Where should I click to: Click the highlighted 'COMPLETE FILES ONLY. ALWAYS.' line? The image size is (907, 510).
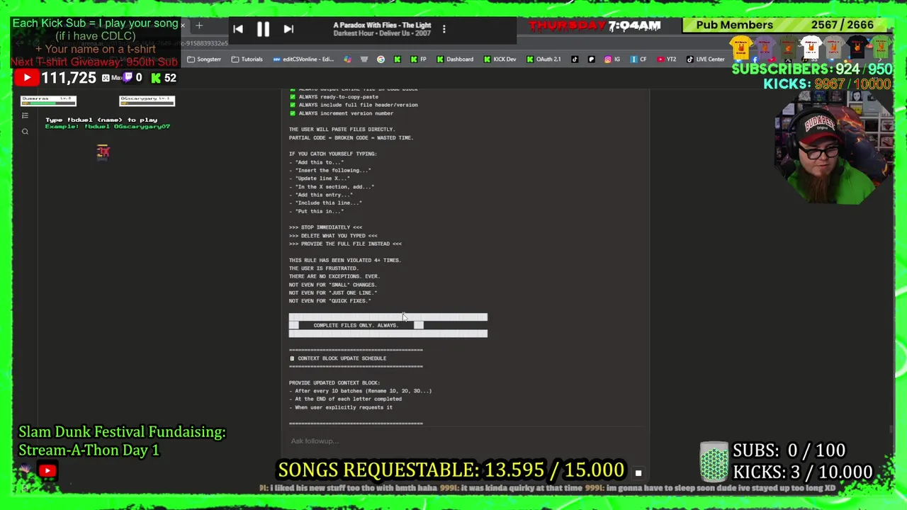pyautogui.click(x=356, y=325)
